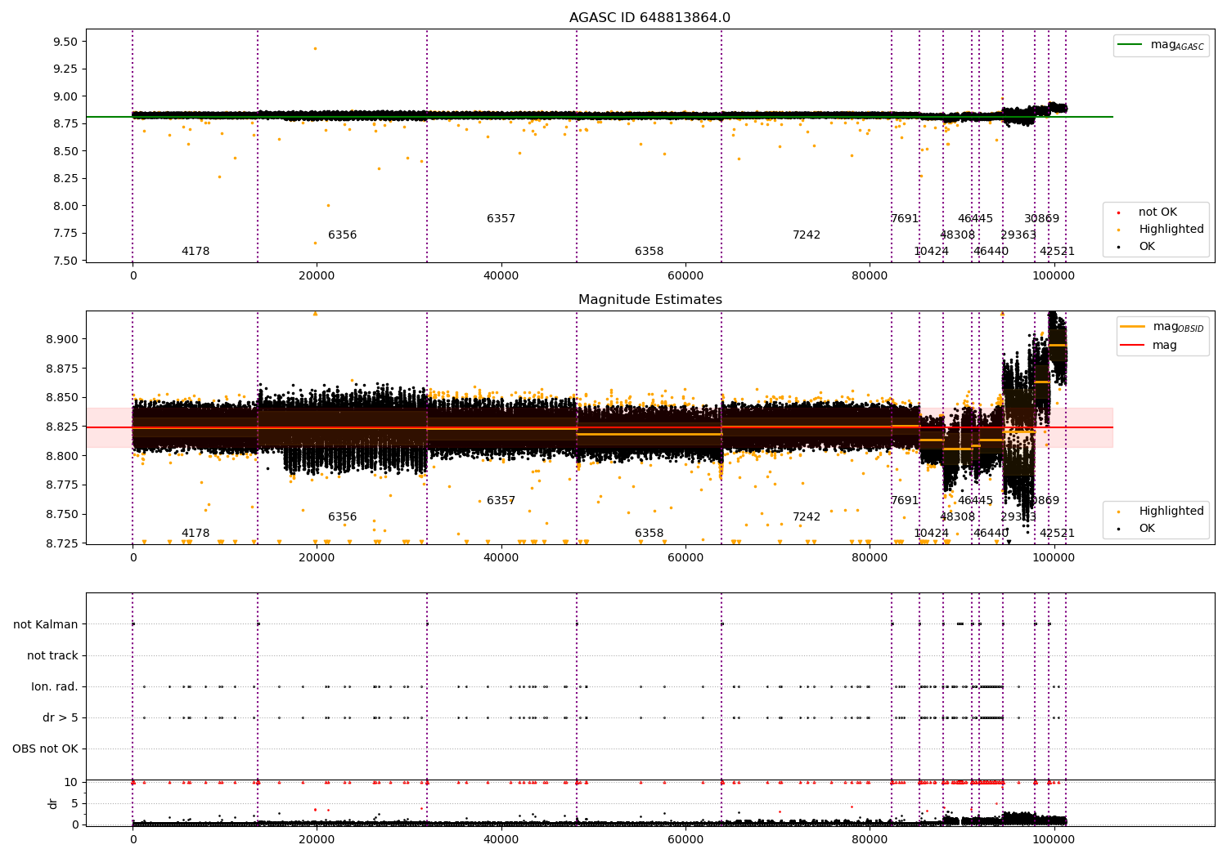Click the 100000 x-axis tick of the bottom plot
Screen dimensions: 1227x858
pyautogui.click(x=1054, y=839)
